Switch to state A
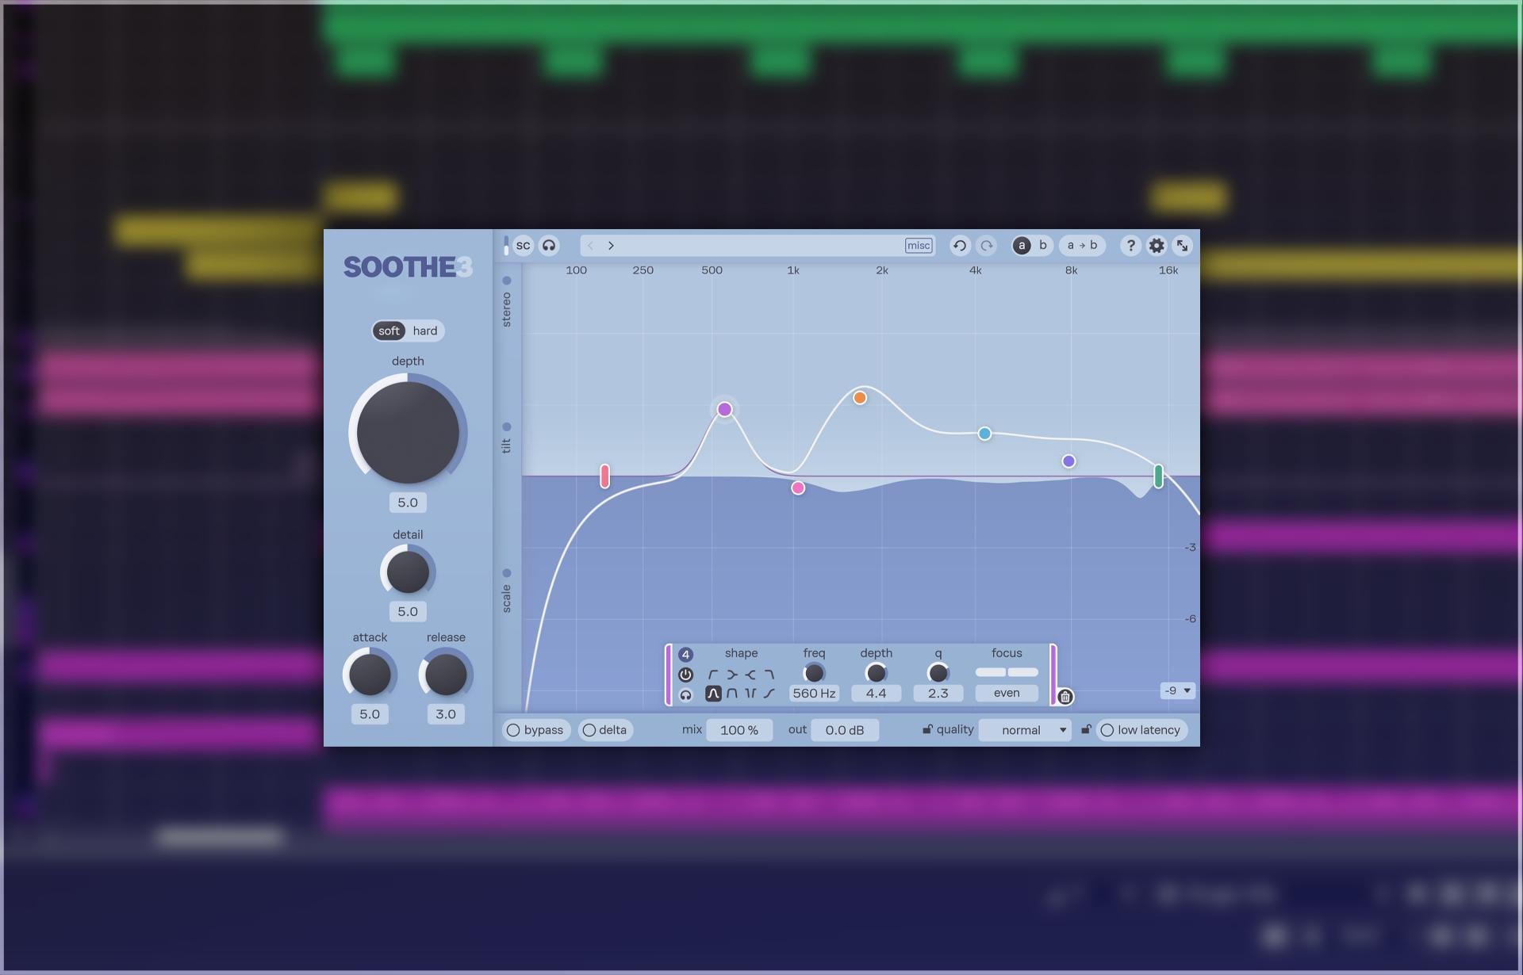The image size is (1523, 975). point(1022,246)
